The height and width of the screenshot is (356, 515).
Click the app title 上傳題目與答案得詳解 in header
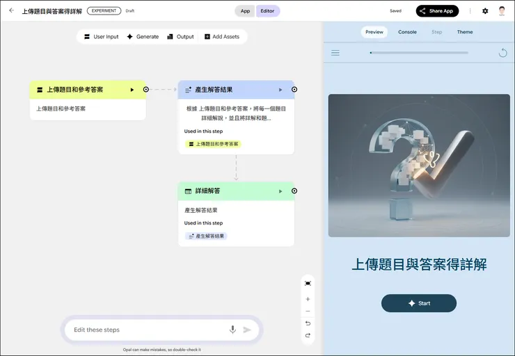click(52, 11)
